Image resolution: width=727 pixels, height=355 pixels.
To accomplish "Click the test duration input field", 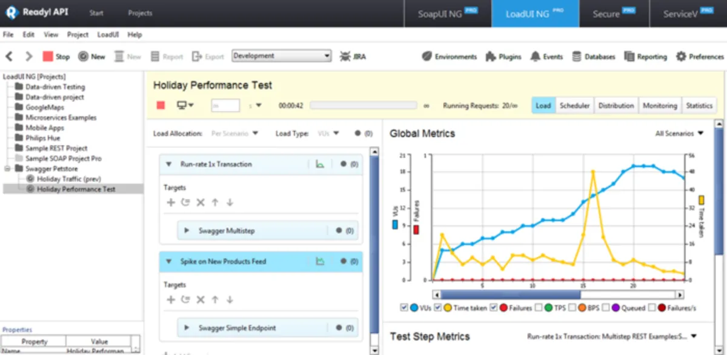I will [225, 105].
